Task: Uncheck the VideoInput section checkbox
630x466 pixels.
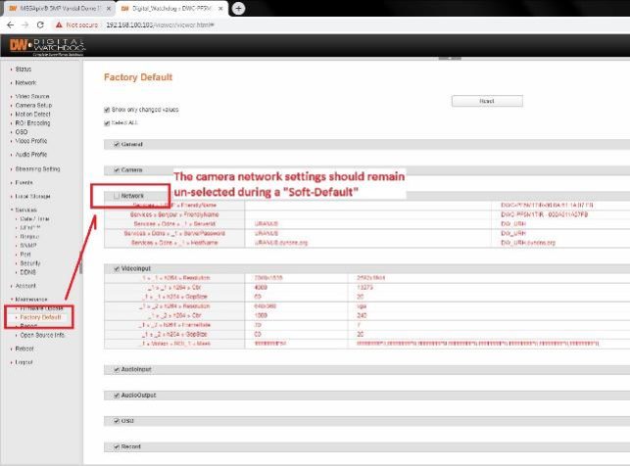Action: [116, 267]
